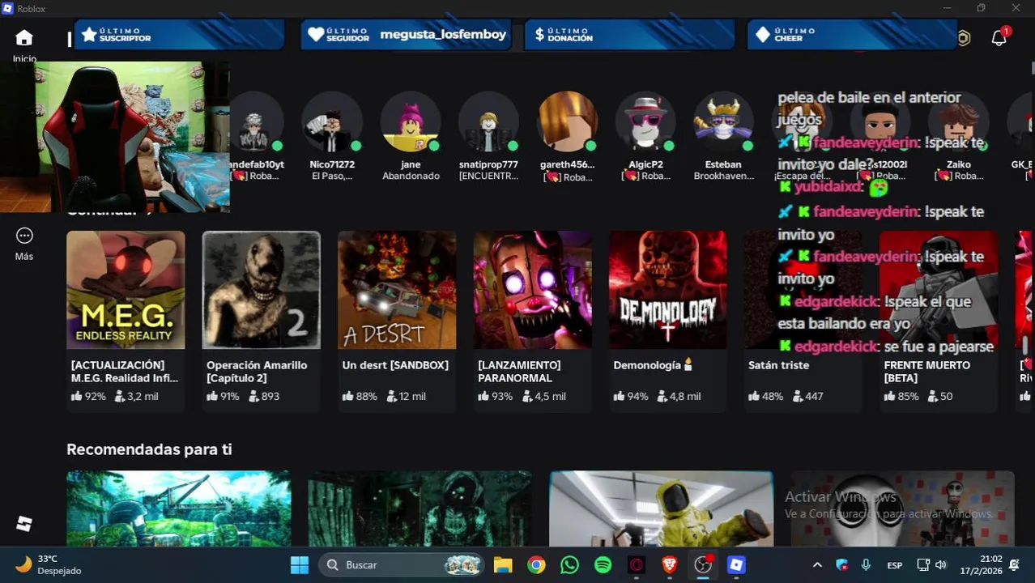
Task: Open friend andefab10yt's avatar
Action: point(258,122)
